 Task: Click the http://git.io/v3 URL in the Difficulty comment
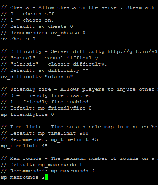point(133,51)
